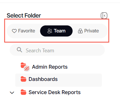This screenshot has height=111, width=120.
Task: Click the people icon in Team tab
Action: coord(50,31)
